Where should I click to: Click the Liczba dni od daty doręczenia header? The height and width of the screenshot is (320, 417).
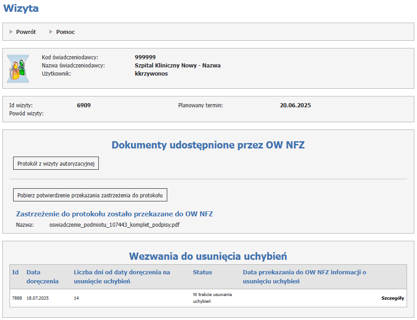(x=121, y=277)
